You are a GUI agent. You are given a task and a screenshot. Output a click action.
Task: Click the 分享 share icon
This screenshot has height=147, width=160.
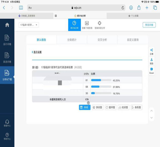pyautogui.click(x=151, y=52)
